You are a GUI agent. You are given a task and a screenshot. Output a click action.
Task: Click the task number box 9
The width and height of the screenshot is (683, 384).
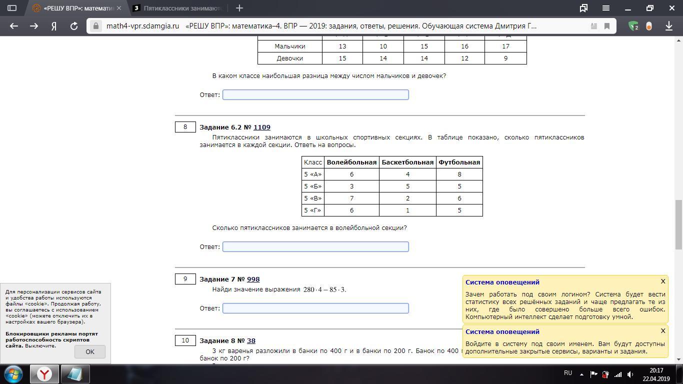[185, 279]
